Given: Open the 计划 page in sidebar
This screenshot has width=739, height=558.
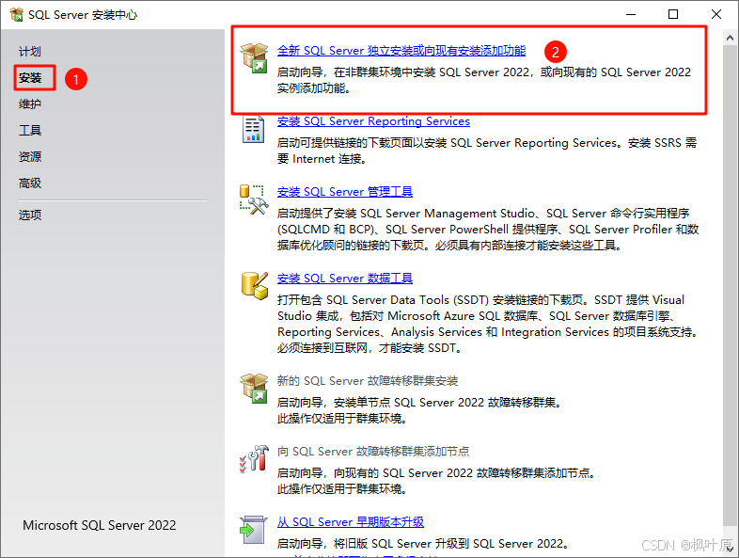Looking at the screenshot, I should click(x=30, y=52).
